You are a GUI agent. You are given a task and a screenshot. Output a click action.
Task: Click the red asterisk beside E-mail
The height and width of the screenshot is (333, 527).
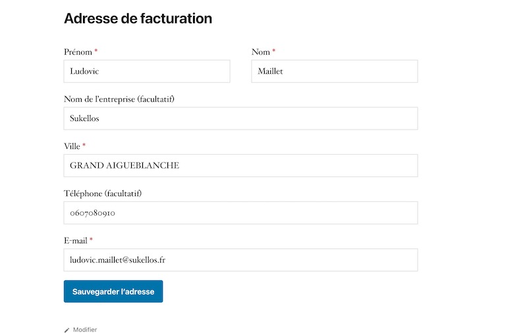92,240
